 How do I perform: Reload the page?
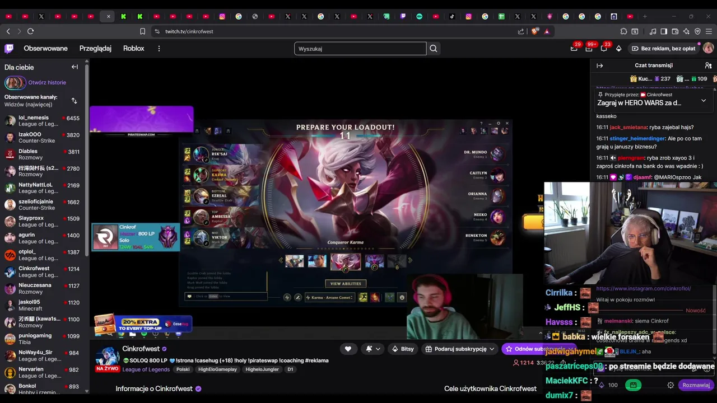(x=30, y=31)
